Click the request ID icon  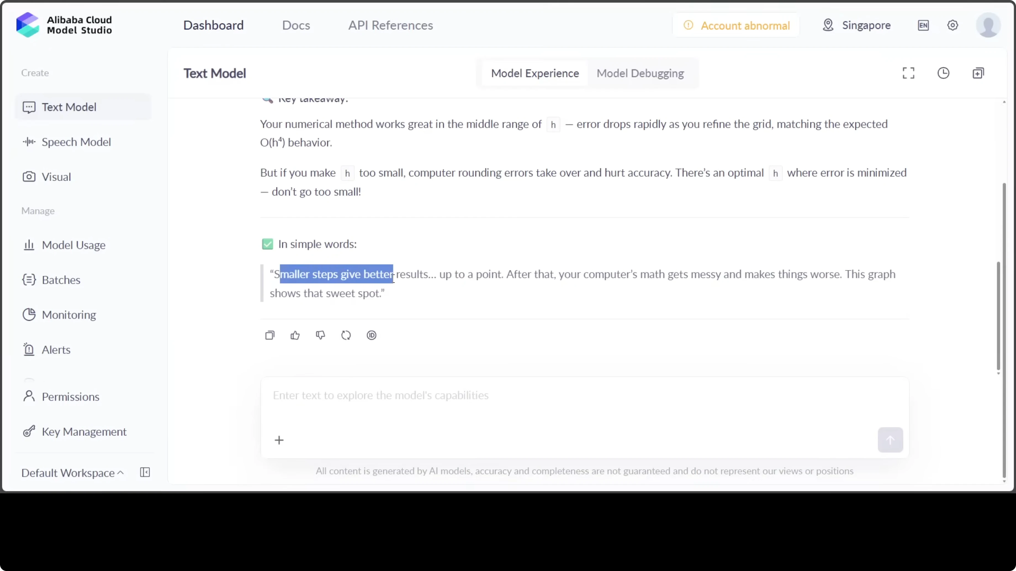[372, 335]
